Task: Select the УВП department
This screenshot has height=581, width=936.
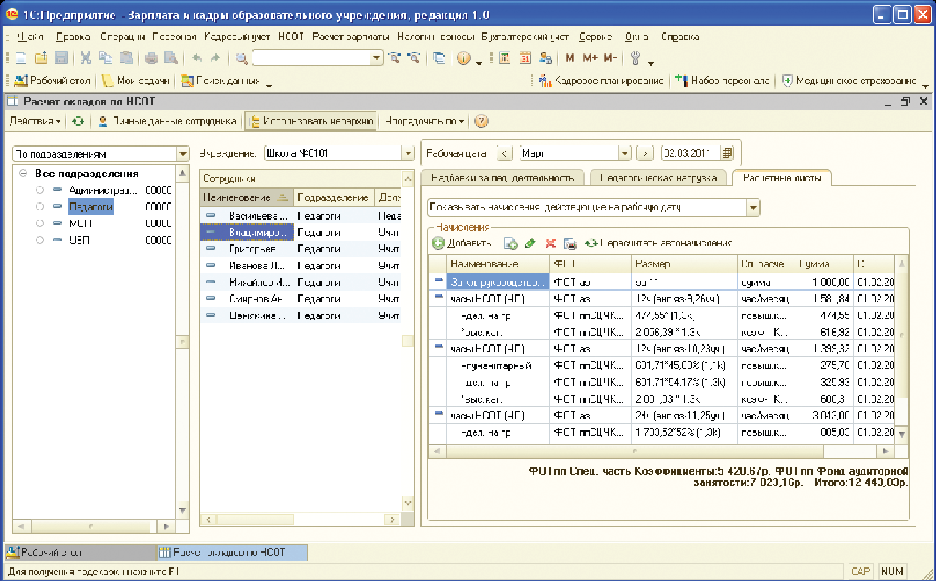Action: 79,240
